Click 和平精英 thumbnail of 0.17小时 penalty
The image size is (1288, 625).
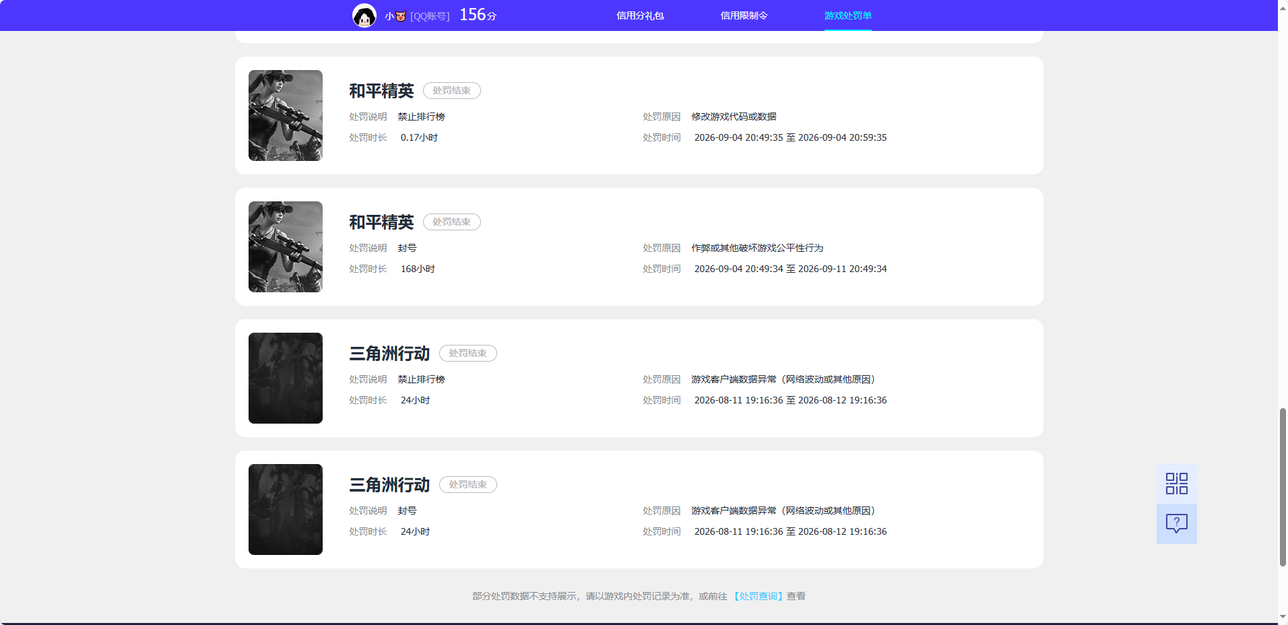coord(286,115)
